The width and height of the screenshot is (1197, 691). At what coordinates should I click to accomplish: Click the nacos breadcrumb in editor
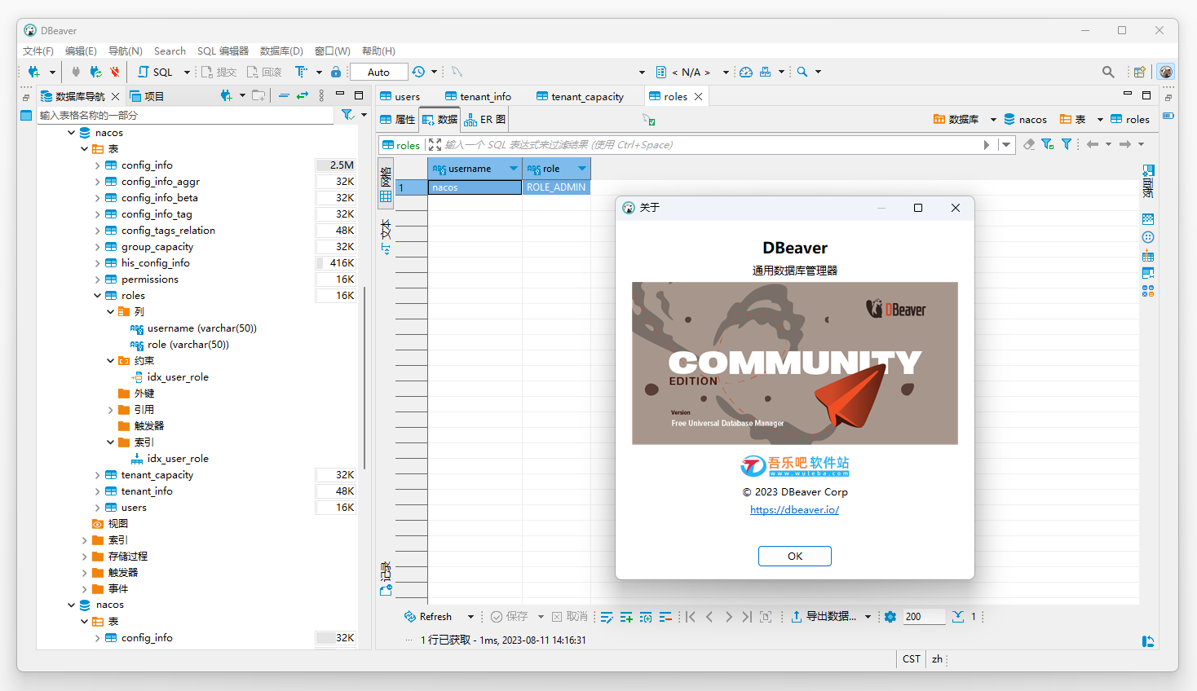(x=1025, y=119)
